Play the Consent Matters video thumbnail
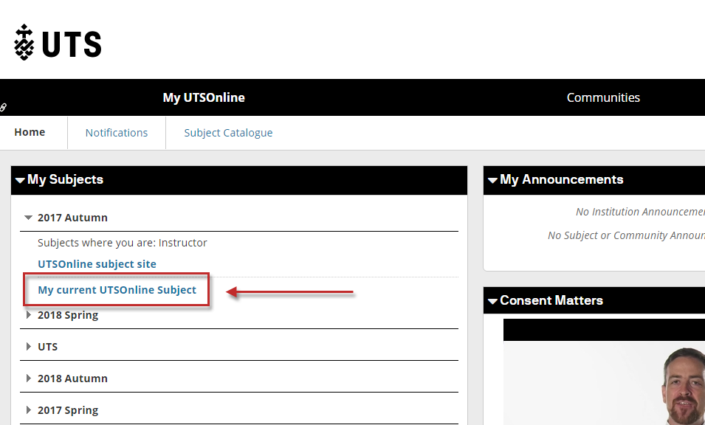705x425 pixels. (604, 376)
